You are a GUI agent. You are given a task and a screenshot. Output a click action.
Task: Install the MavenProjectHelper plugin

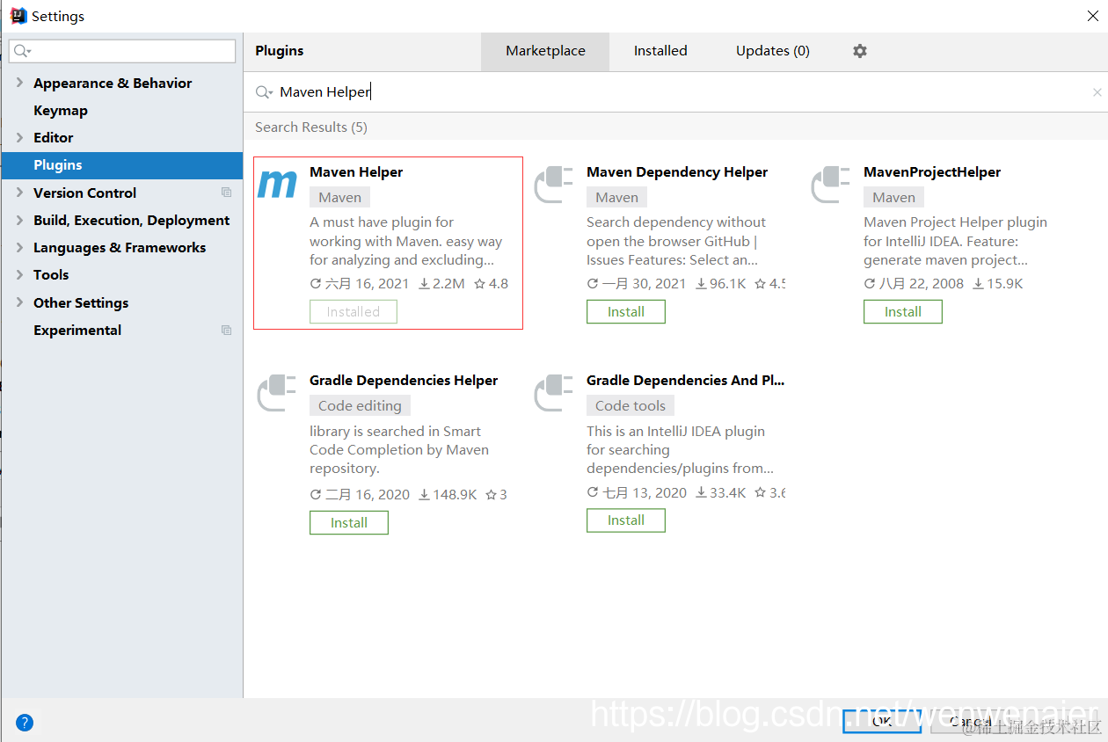pyautogui.click(x=903, y=311)
